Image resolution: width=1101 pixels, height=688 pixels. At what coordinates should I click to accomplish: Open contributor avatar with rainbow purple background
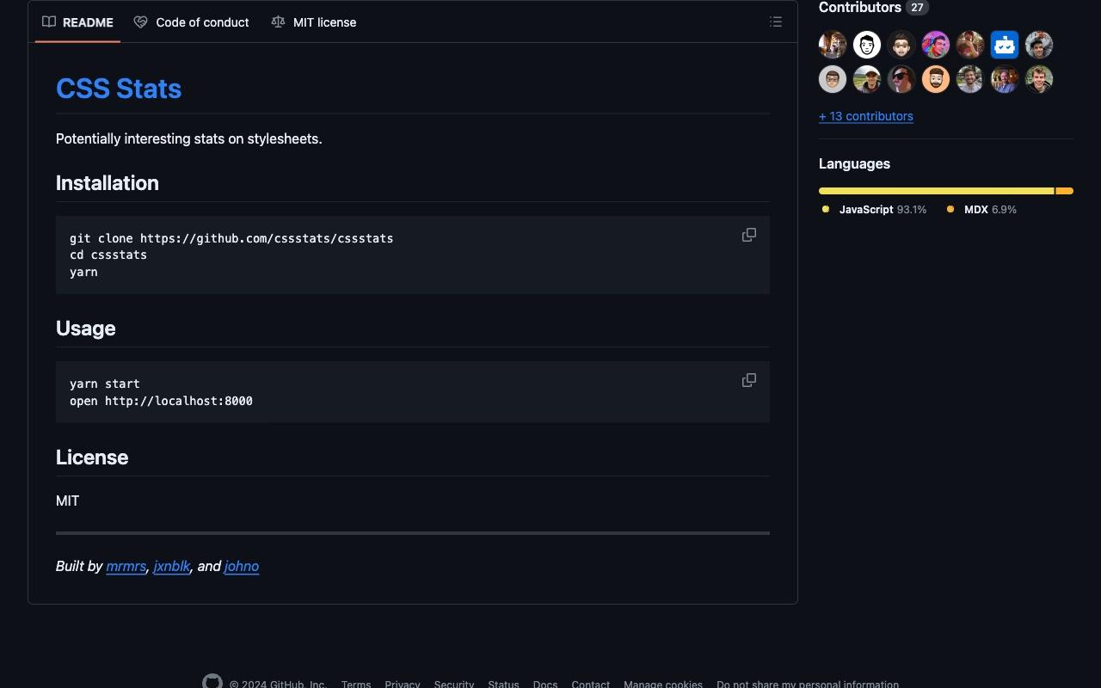pos(936,45)
